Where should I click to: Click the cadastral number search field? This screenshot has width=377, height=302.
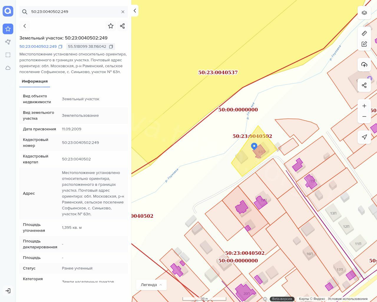click(x=74, y=12)
